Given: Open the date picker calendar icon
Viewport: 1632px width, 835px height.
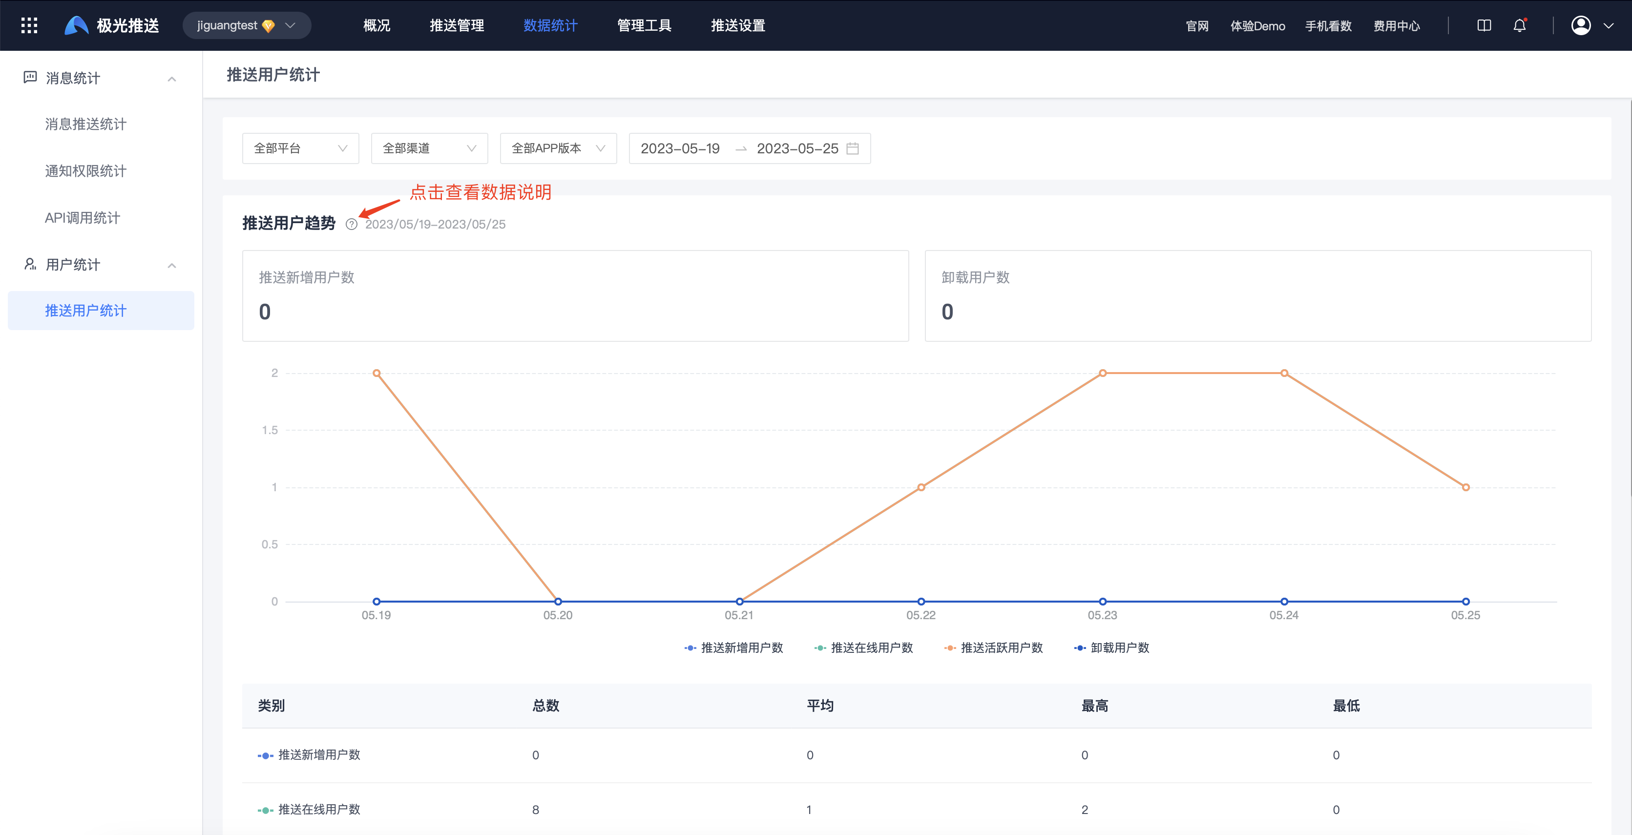Looking at the screenshot, I should click(853, 148).
